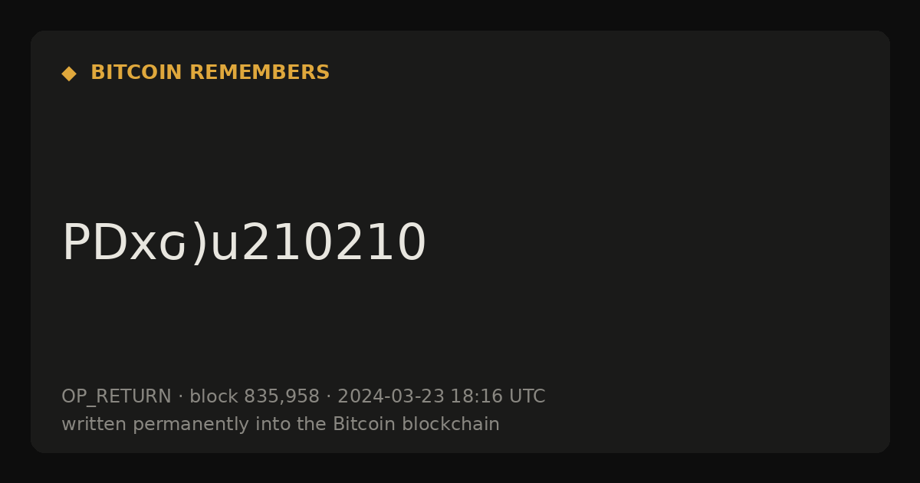Click the 18:16 UTC timestamp
920x483 pixels.
498,397
